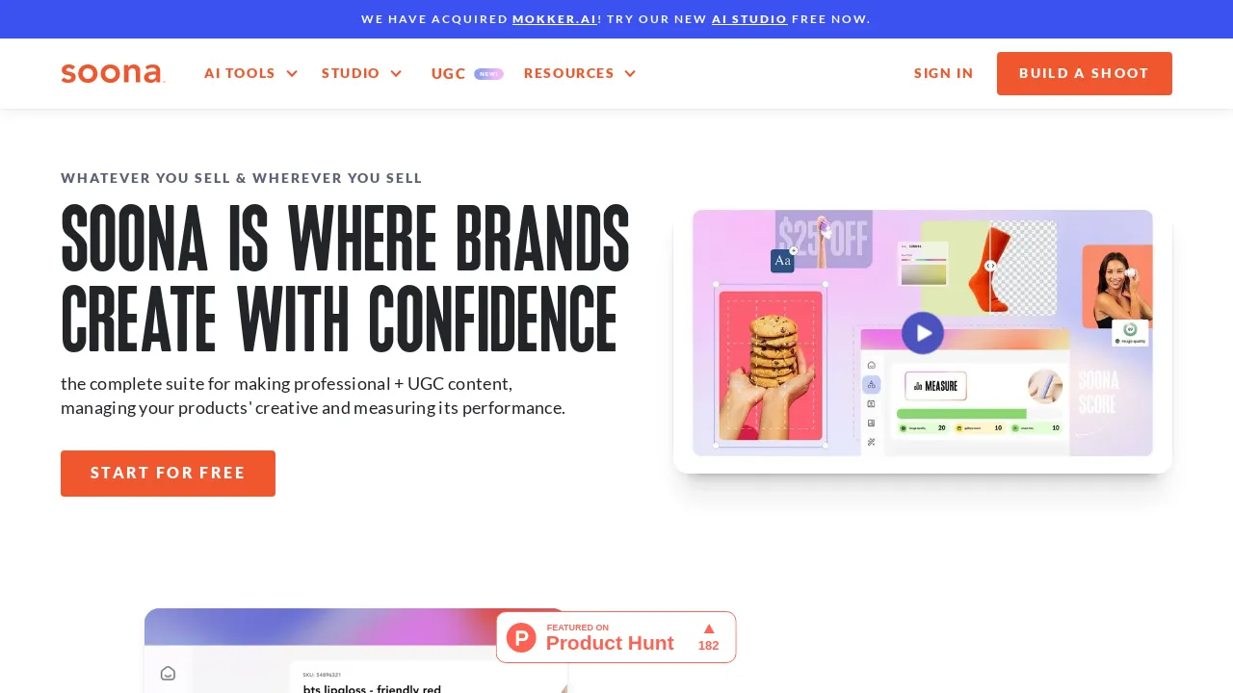1233x693 pixels.
Task: Open the MOKKER.AI banner link
Action: click(555, 19)
